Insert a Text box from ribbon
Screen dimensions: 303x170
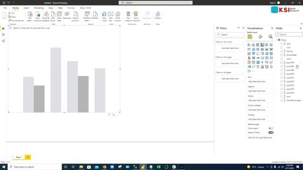pyautogui.click(x=110, y=17)
